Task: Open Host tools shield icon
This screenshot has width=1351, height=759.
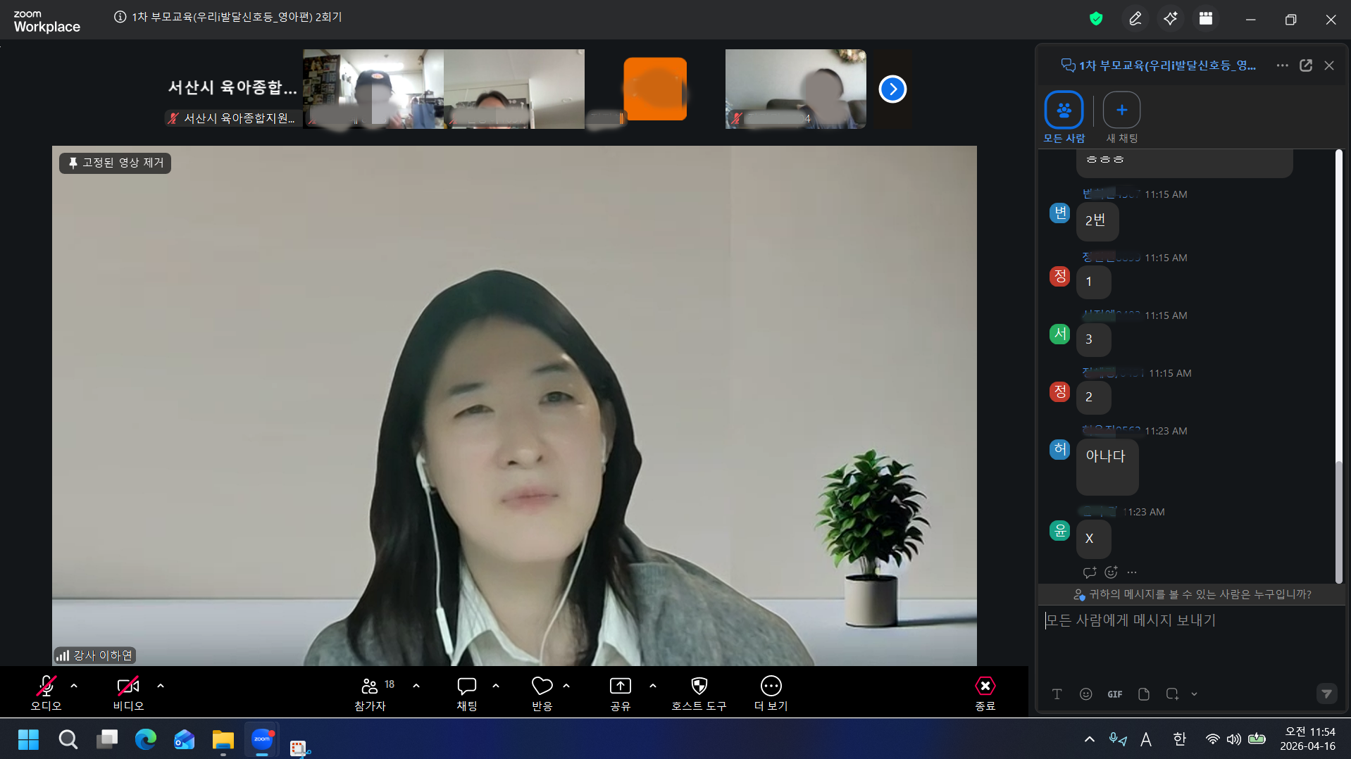Action: click(x=699, y=686)
